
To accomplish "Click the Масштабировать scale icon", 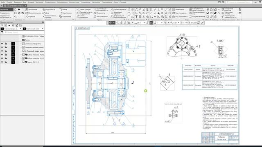I will (95, 17).
